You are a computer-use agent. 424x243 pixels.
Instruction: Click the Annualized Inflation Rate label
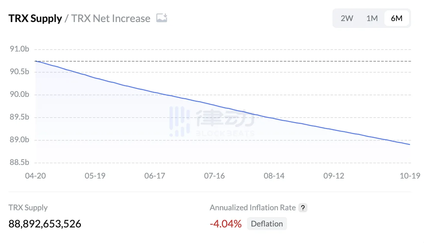(x=253, y=208)
